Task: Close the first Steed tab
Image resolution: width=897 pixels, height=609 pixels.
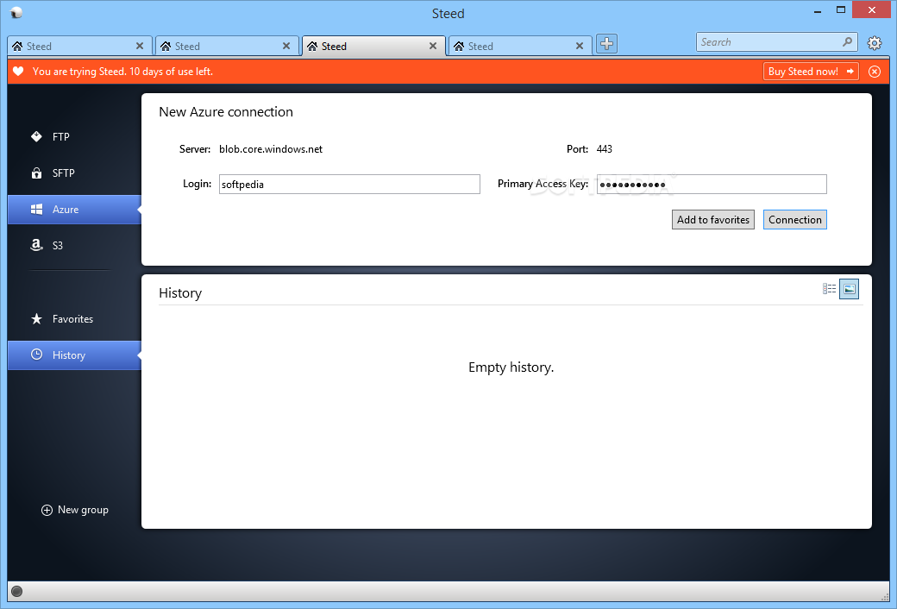Action: click(140, 46)
